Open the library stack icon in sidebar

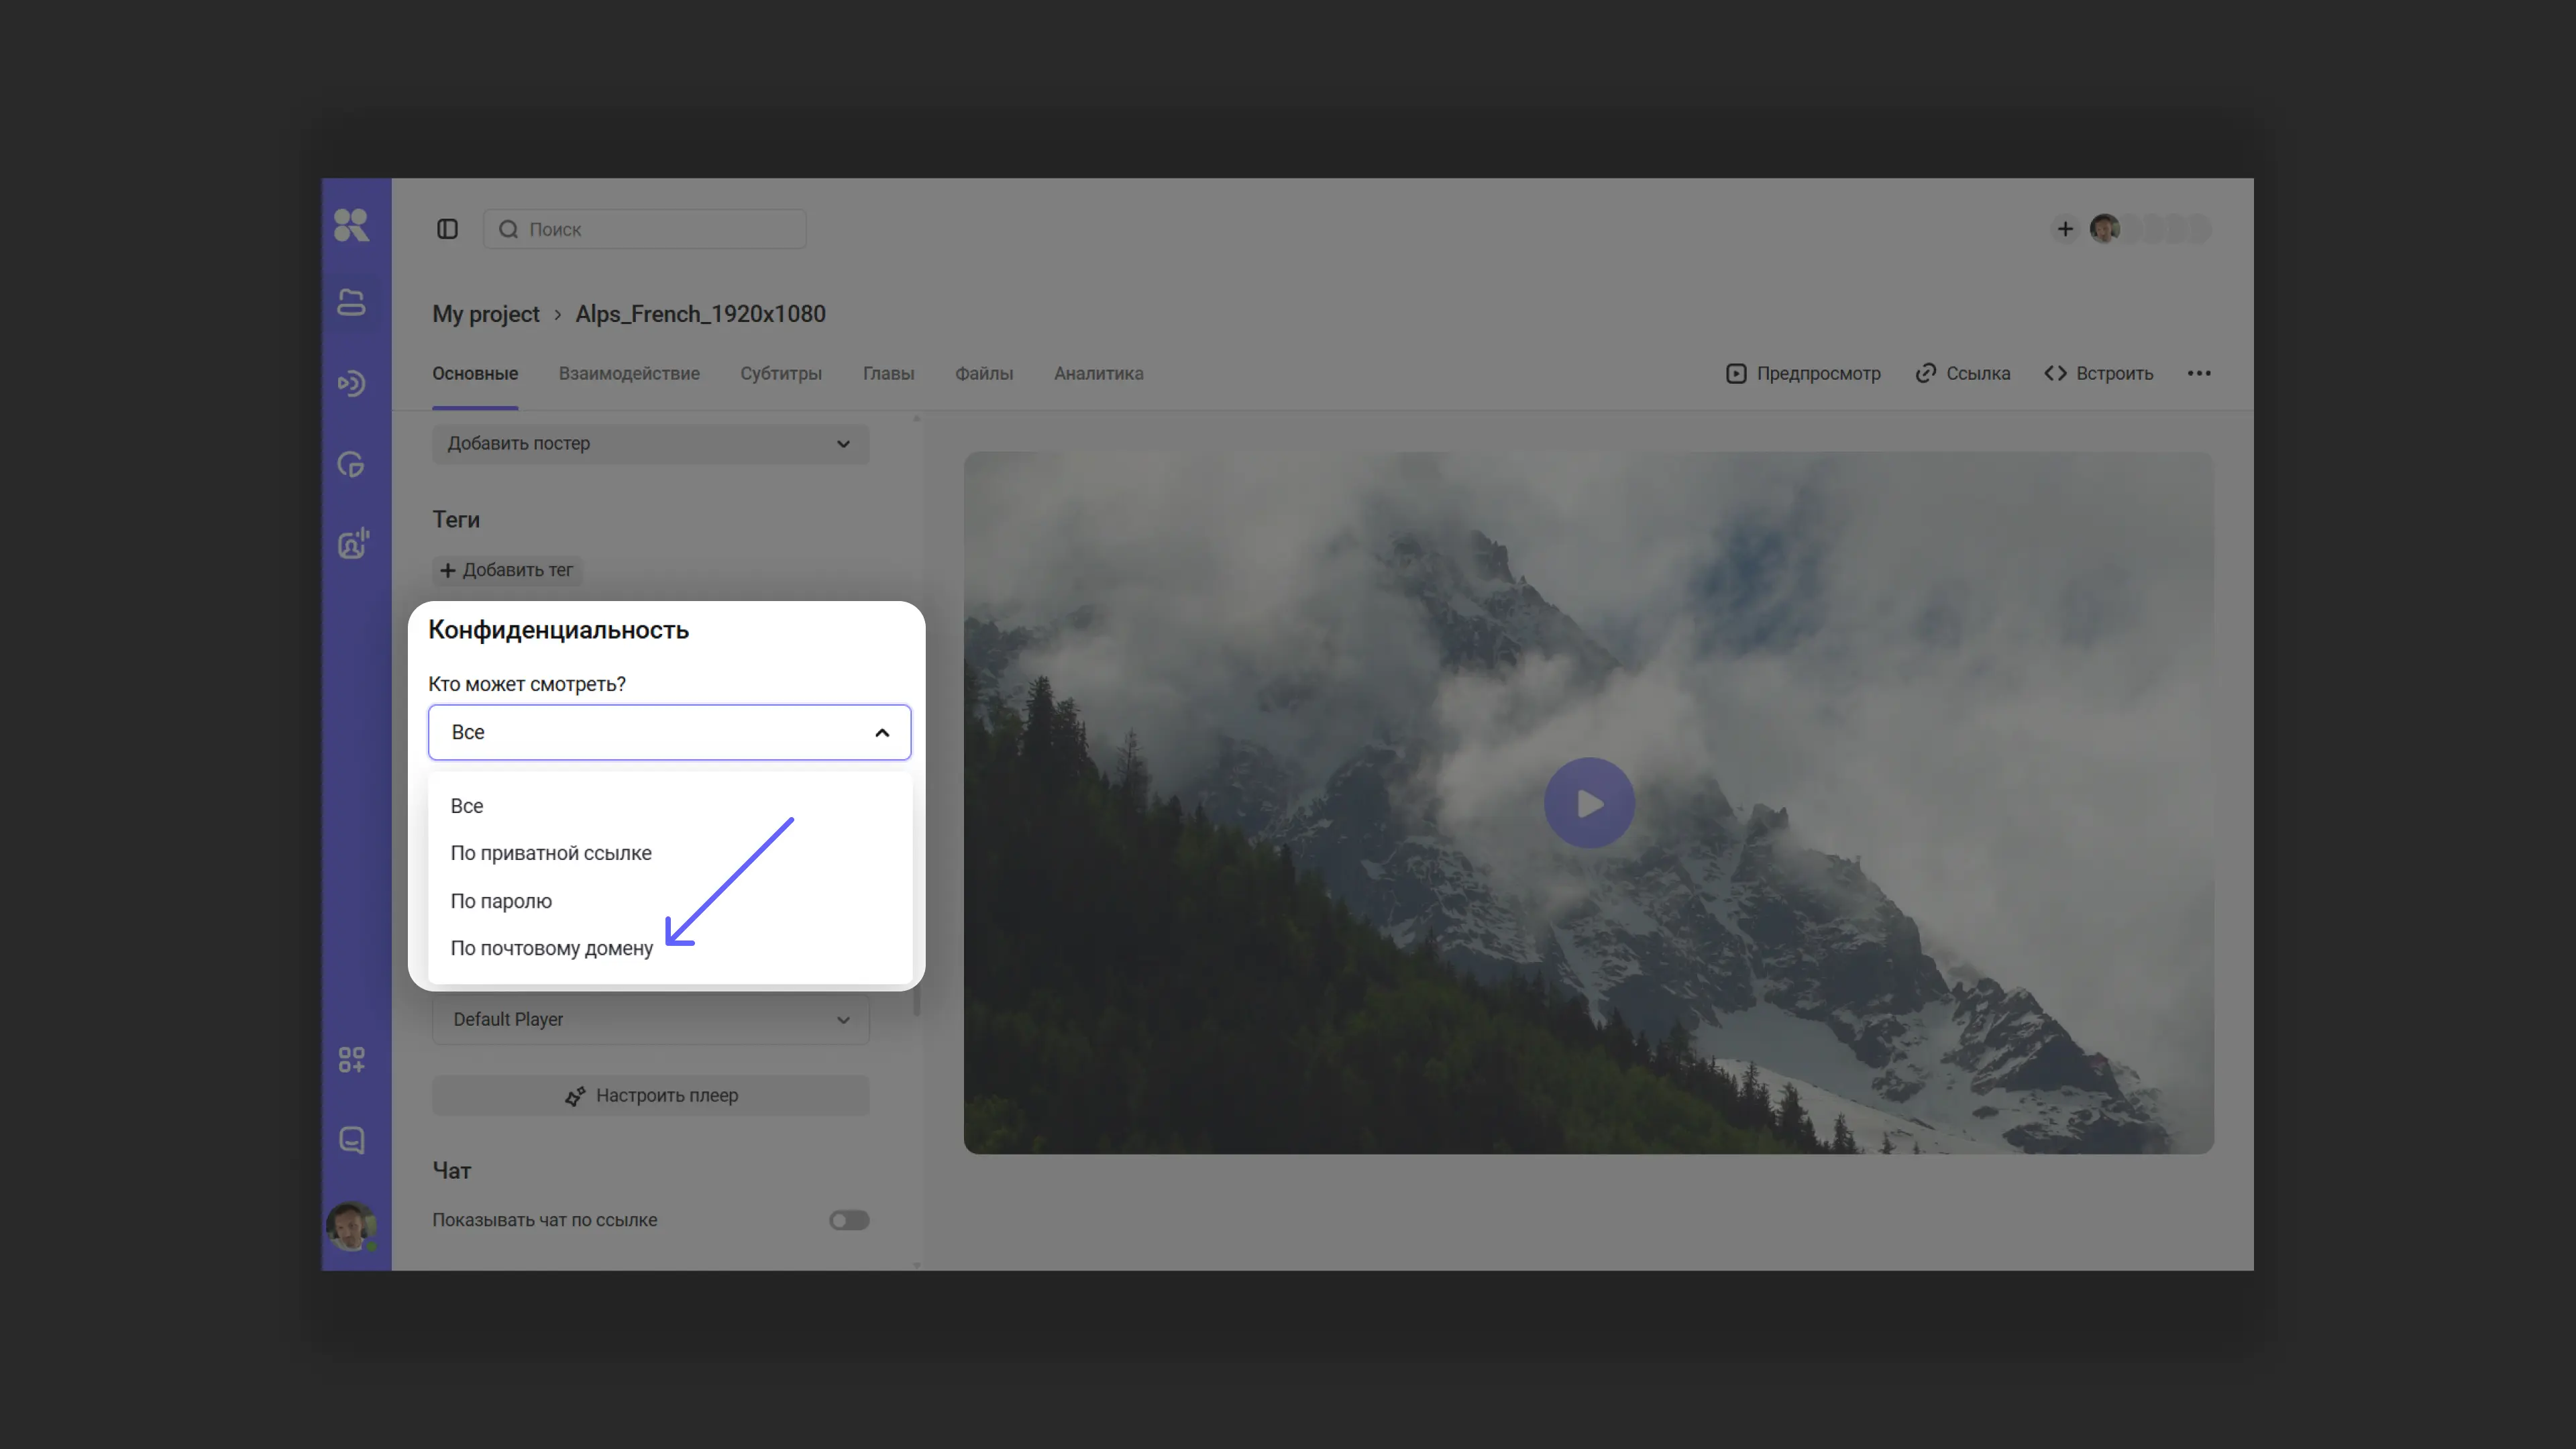[351, 302]
